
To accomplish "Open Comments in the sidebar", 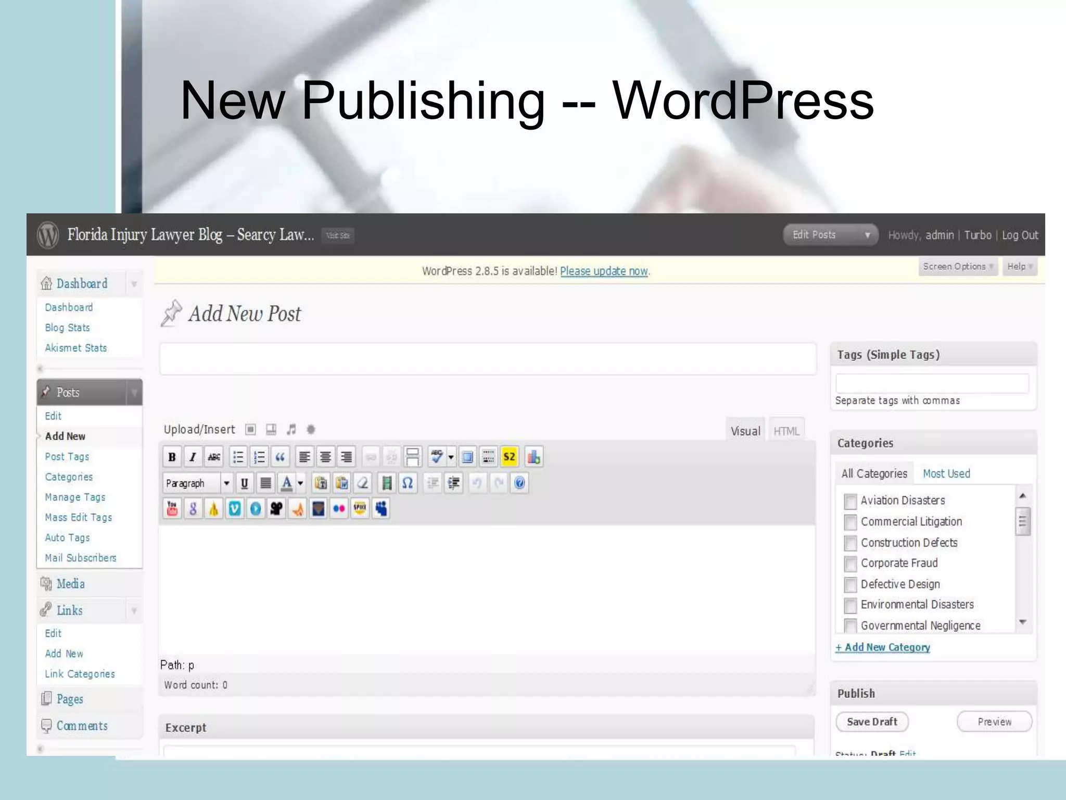I will pos(82,726).
